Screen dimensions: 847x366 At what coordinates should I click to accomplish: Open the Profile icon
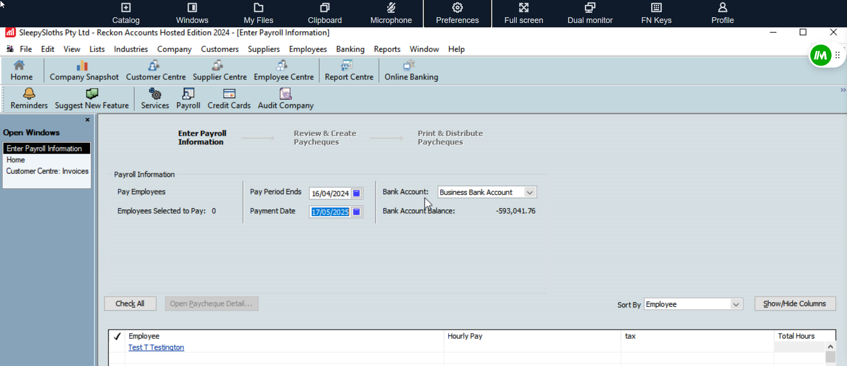pos(722,14)
